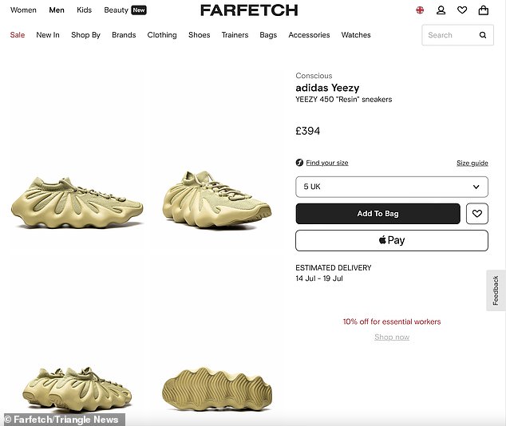The height and width of the screenshot is (426, 506).
Task: Open the user account icon
Action: 441,10
